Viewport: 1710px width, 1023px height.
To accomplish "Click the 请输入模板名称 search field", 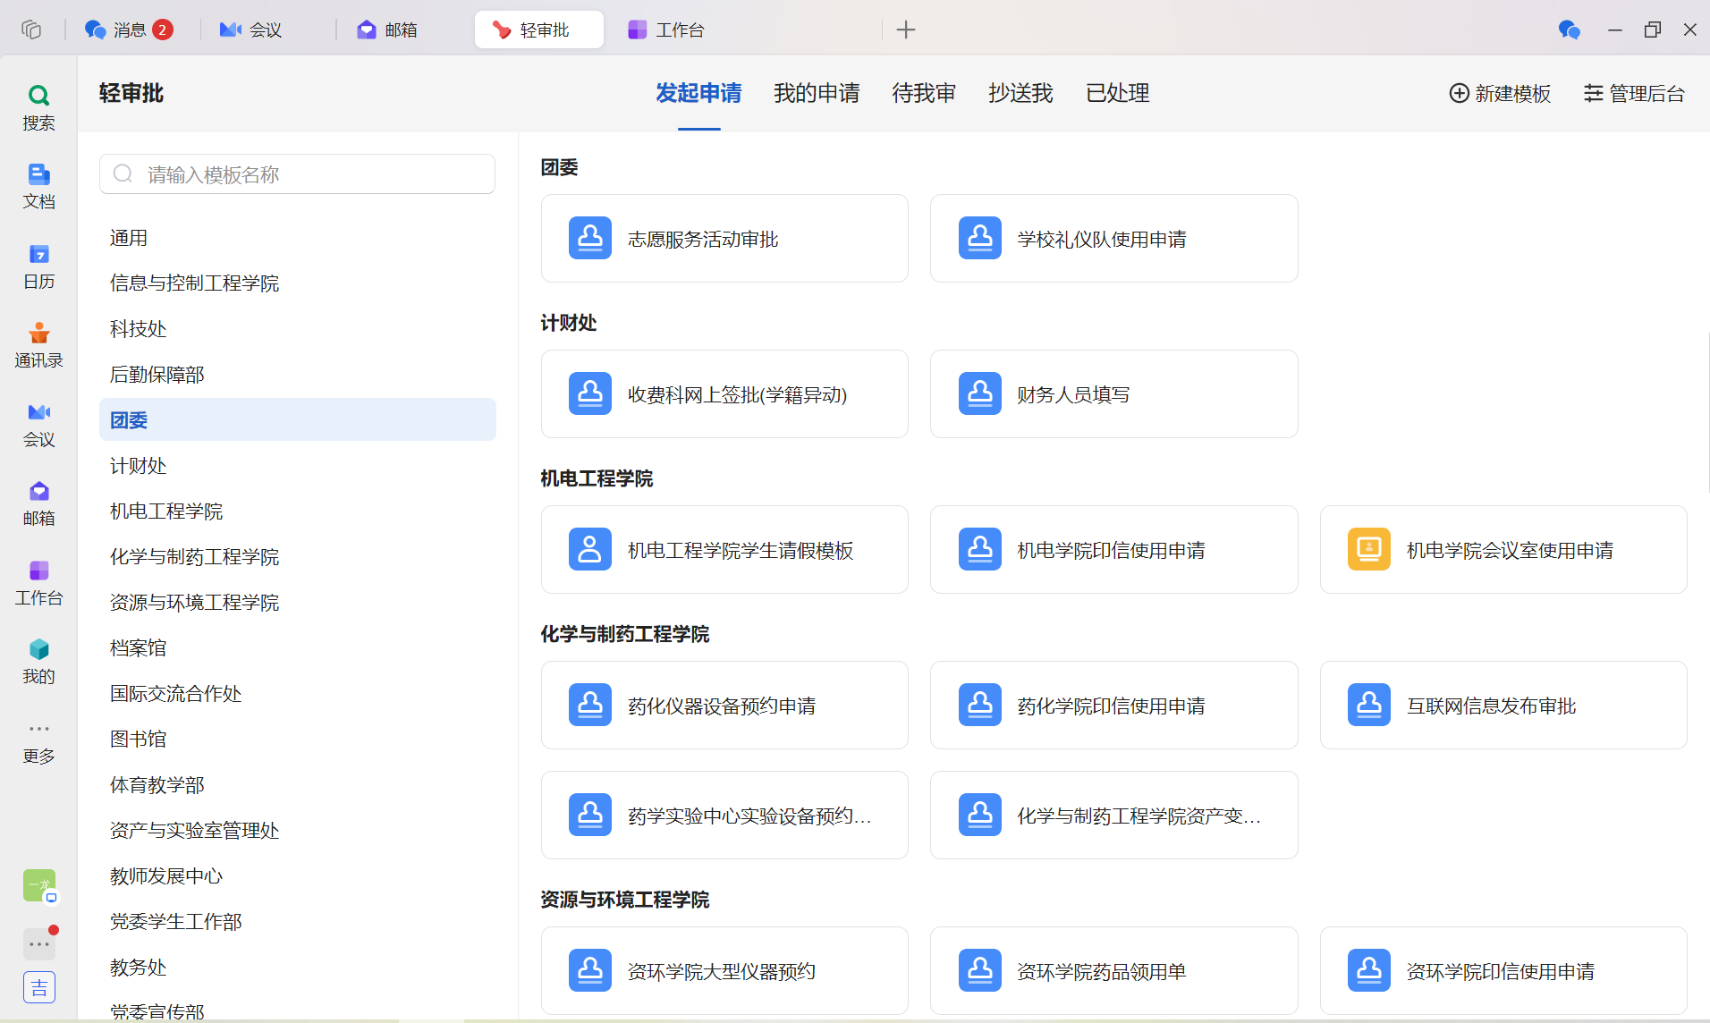I will pos(297,173).
